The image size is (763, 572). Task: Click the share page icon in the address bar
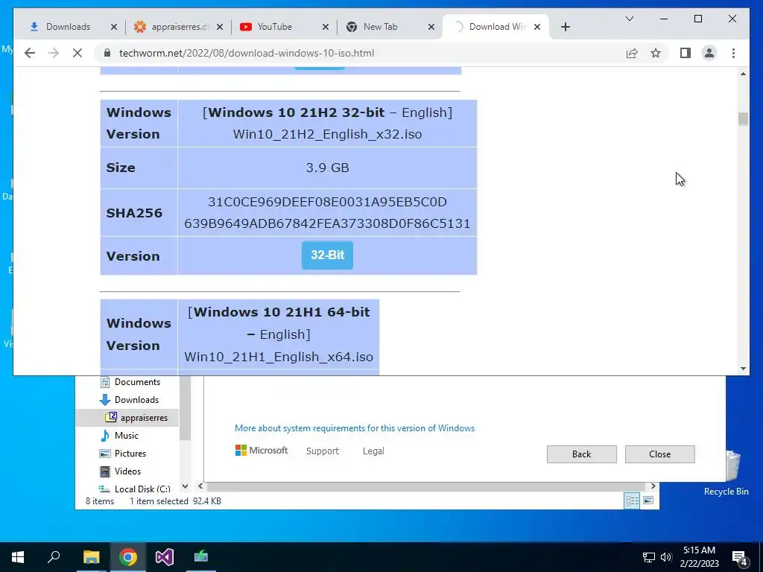tap(632, 53)
